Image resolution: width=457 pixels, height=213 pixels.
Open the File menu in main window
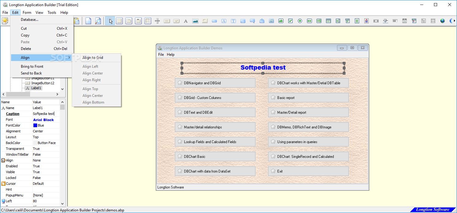pos(5,13)
